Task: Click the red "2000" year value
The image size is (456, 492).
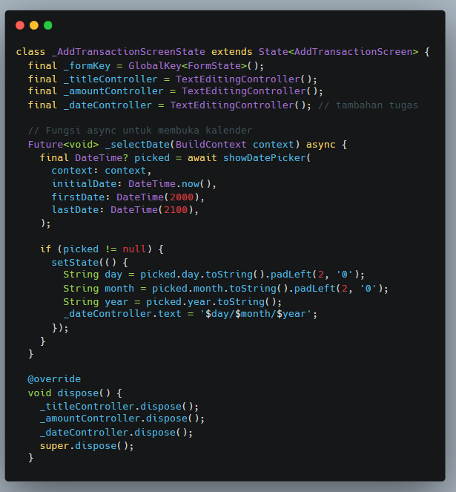Action: (182, 197)
